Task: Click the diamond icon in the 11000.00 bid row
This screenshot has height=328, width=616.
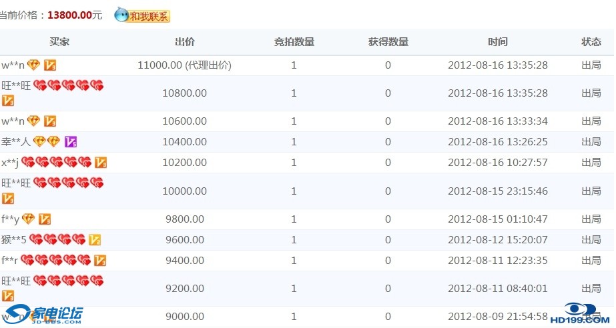Action: point(33,65)
